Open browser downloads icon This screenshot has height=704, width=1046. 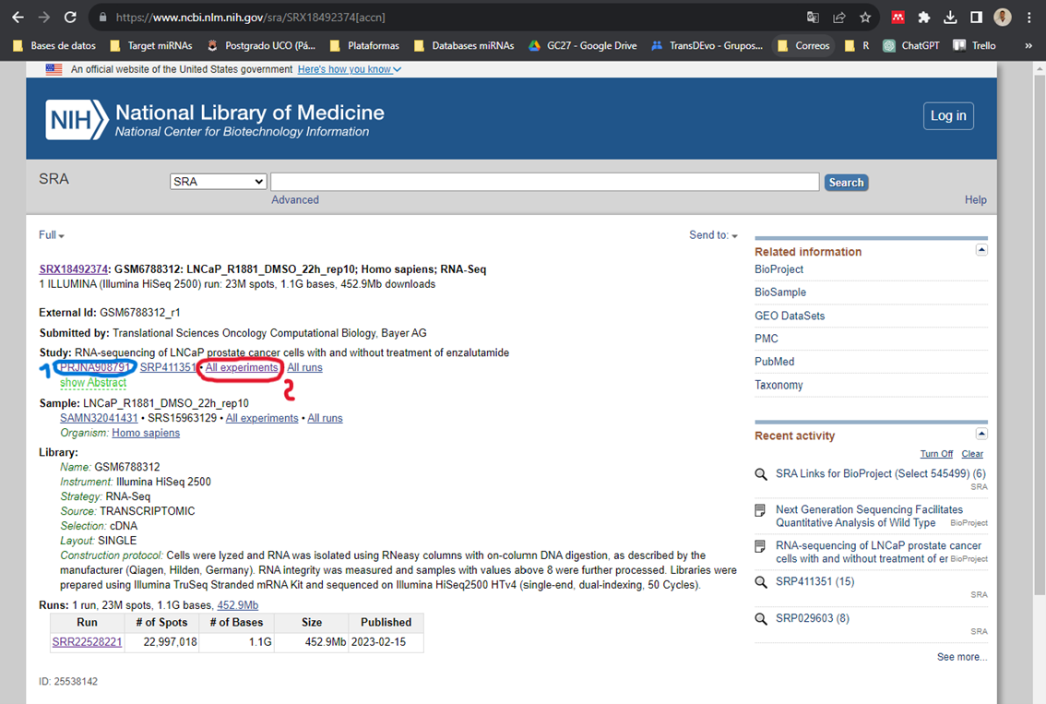[950, 18]
